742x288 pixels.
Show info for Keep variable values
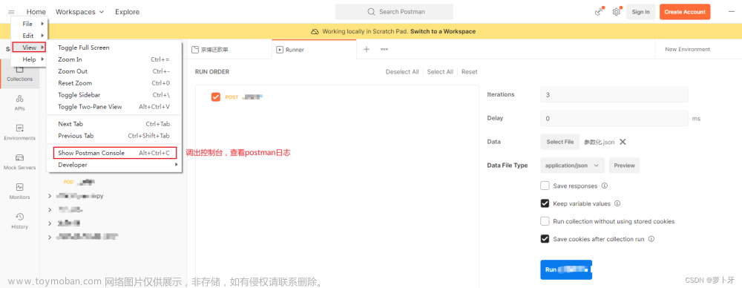coord(617,203)
